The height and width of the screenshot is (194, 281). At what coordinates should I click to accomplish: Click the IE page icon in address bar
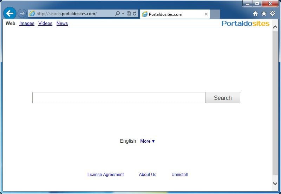(32, 14)
